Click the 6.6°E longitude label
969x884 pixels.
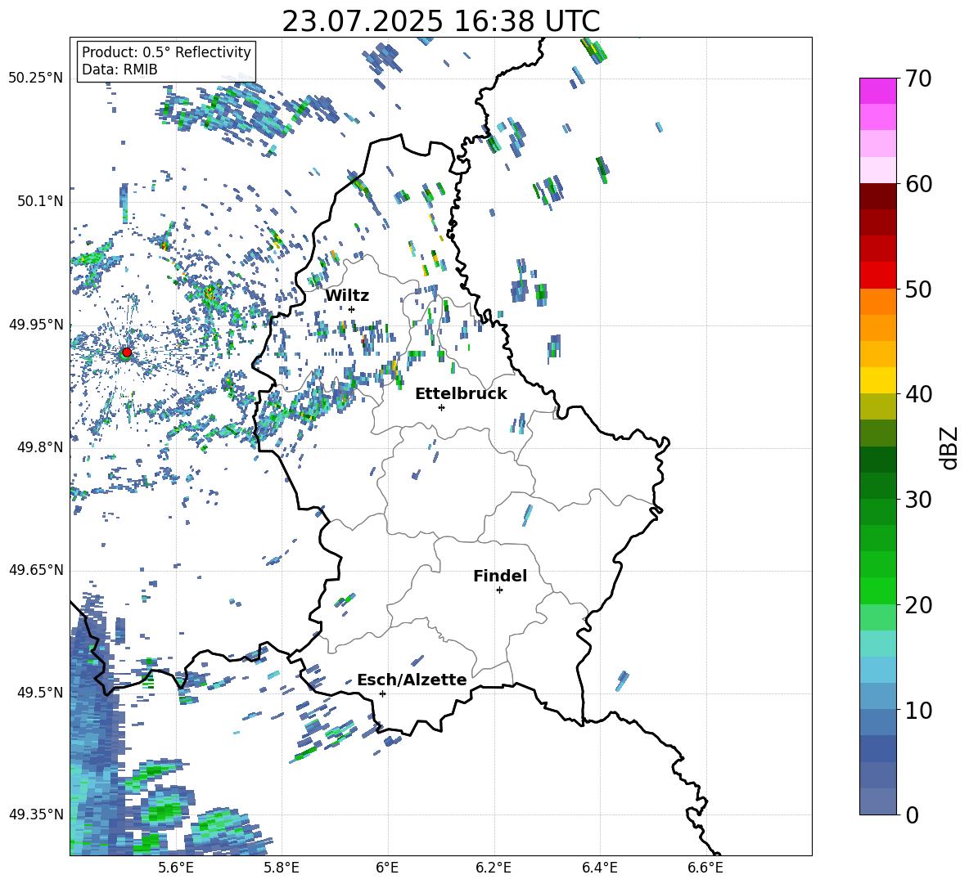[x=705, y=868]
